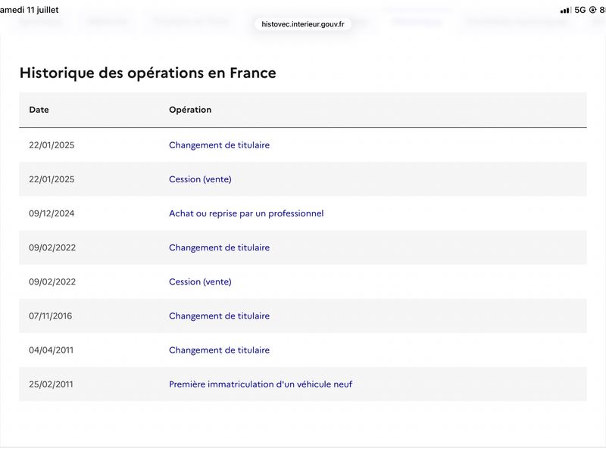Screen dimensions: 606x454
Task: Tap the cellular signal bars icon
Action: click(565, 11)
